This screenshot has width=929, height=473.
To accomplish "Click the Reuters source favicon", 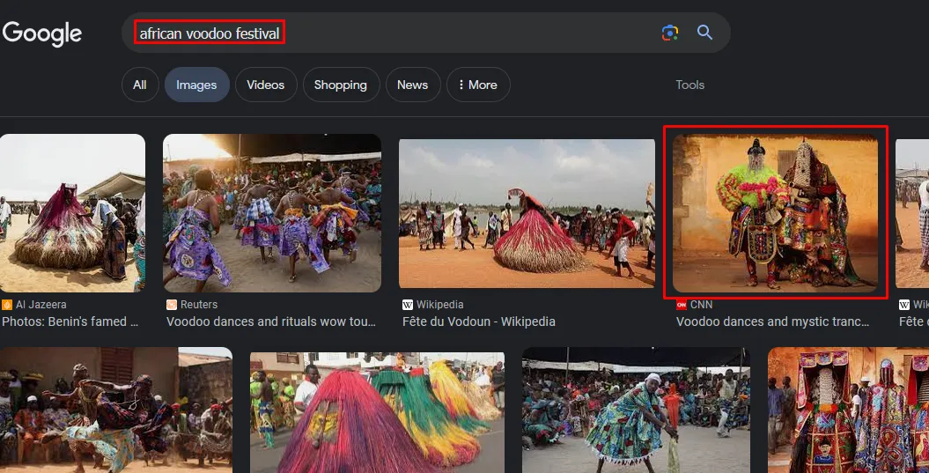I will [172, 305].
